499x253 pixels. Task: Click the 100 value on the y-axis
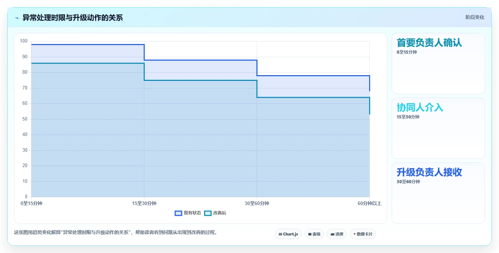[x=24, y=41]
